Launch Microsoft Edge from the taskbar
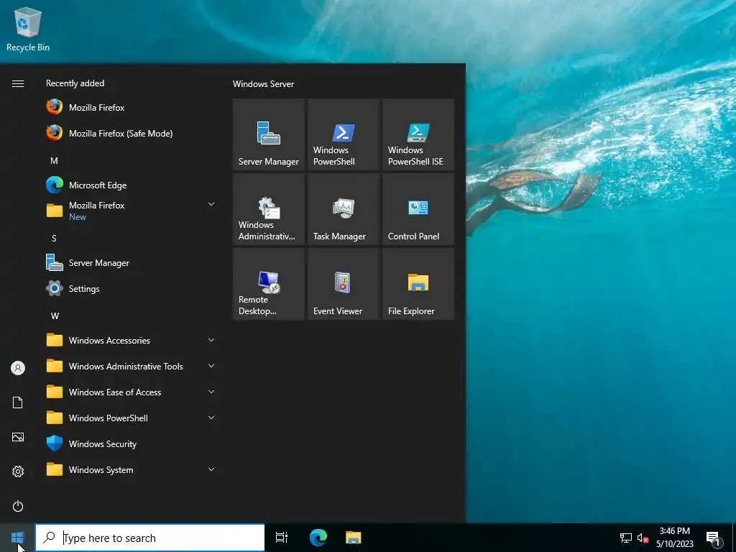The height and width of the screenshot is (552, 736). point(318,538)
